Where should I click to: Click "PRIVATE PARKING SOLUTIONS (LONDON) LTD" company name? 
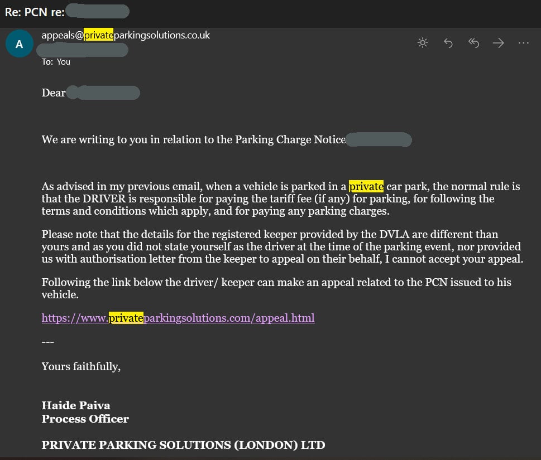[183, 445]
